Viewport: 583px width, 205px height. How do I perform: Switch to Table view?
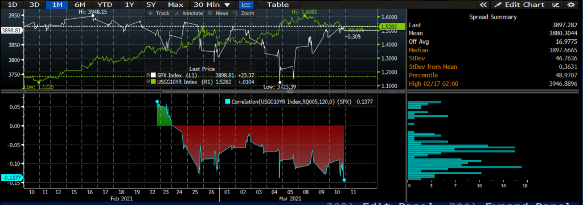point(278,5)
